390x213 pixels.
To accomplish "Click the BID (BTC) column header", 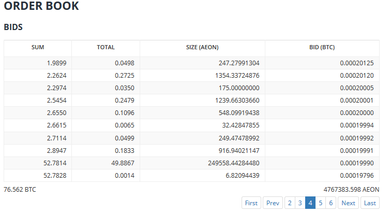I will 322,47.
